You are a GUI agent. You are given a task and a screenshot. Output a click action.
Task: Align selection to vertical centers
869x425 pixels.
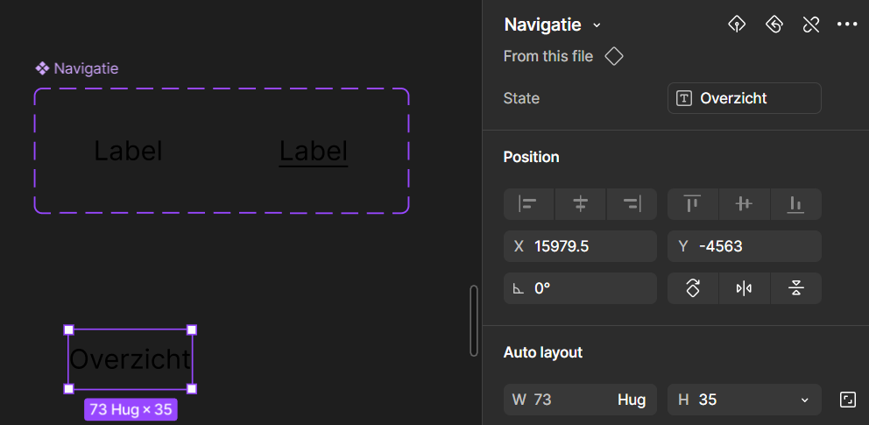click(745, 204)
